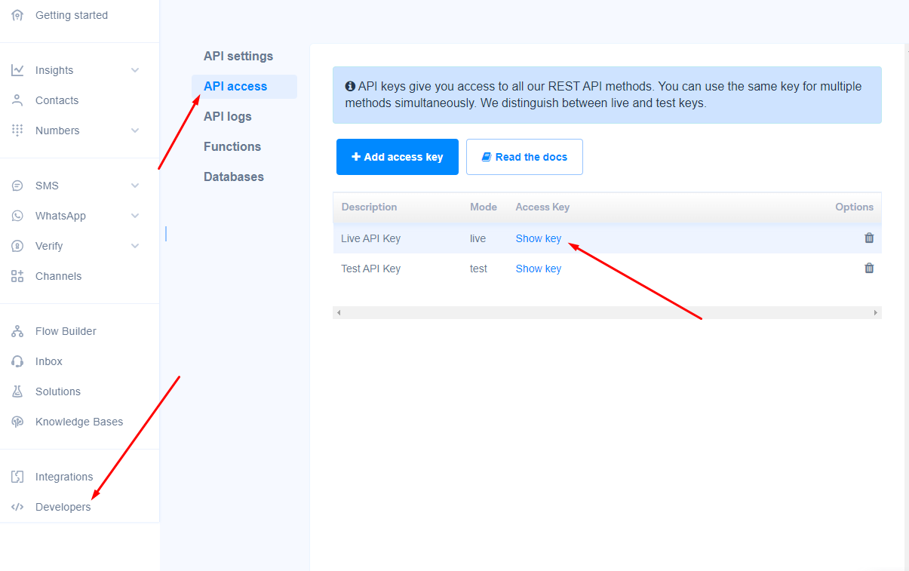Click the Access Key column header
The height and width of the screenshot is (571, 909).
542,207
